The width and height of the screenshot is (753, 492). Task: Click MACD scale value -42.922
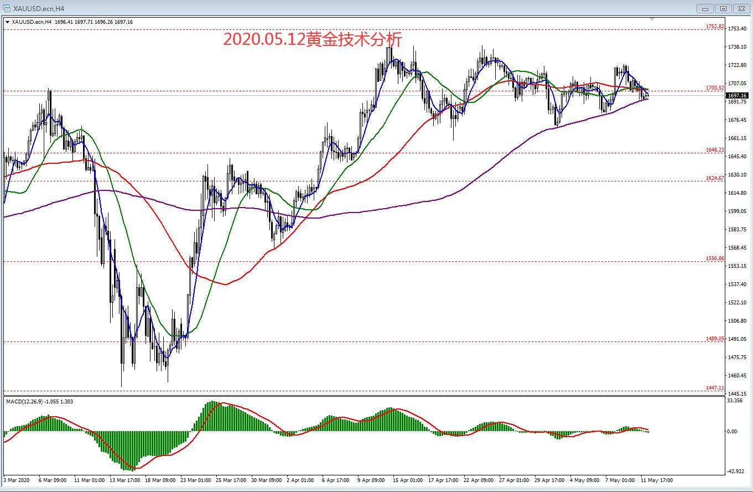click(x=736, y=472)
